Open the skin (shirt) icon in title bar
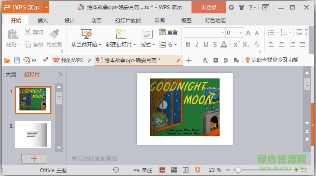The image size is (316, 176). 242,8
